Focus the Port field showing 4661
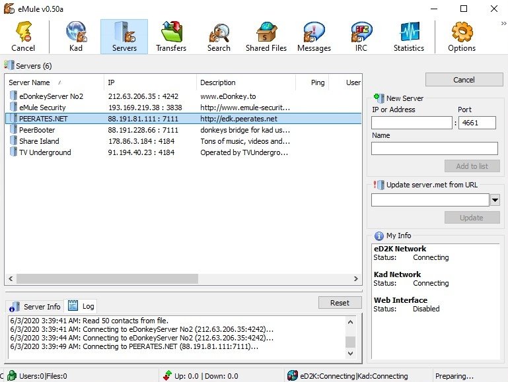The image size is (508, 382). click(x=477, y=123)
